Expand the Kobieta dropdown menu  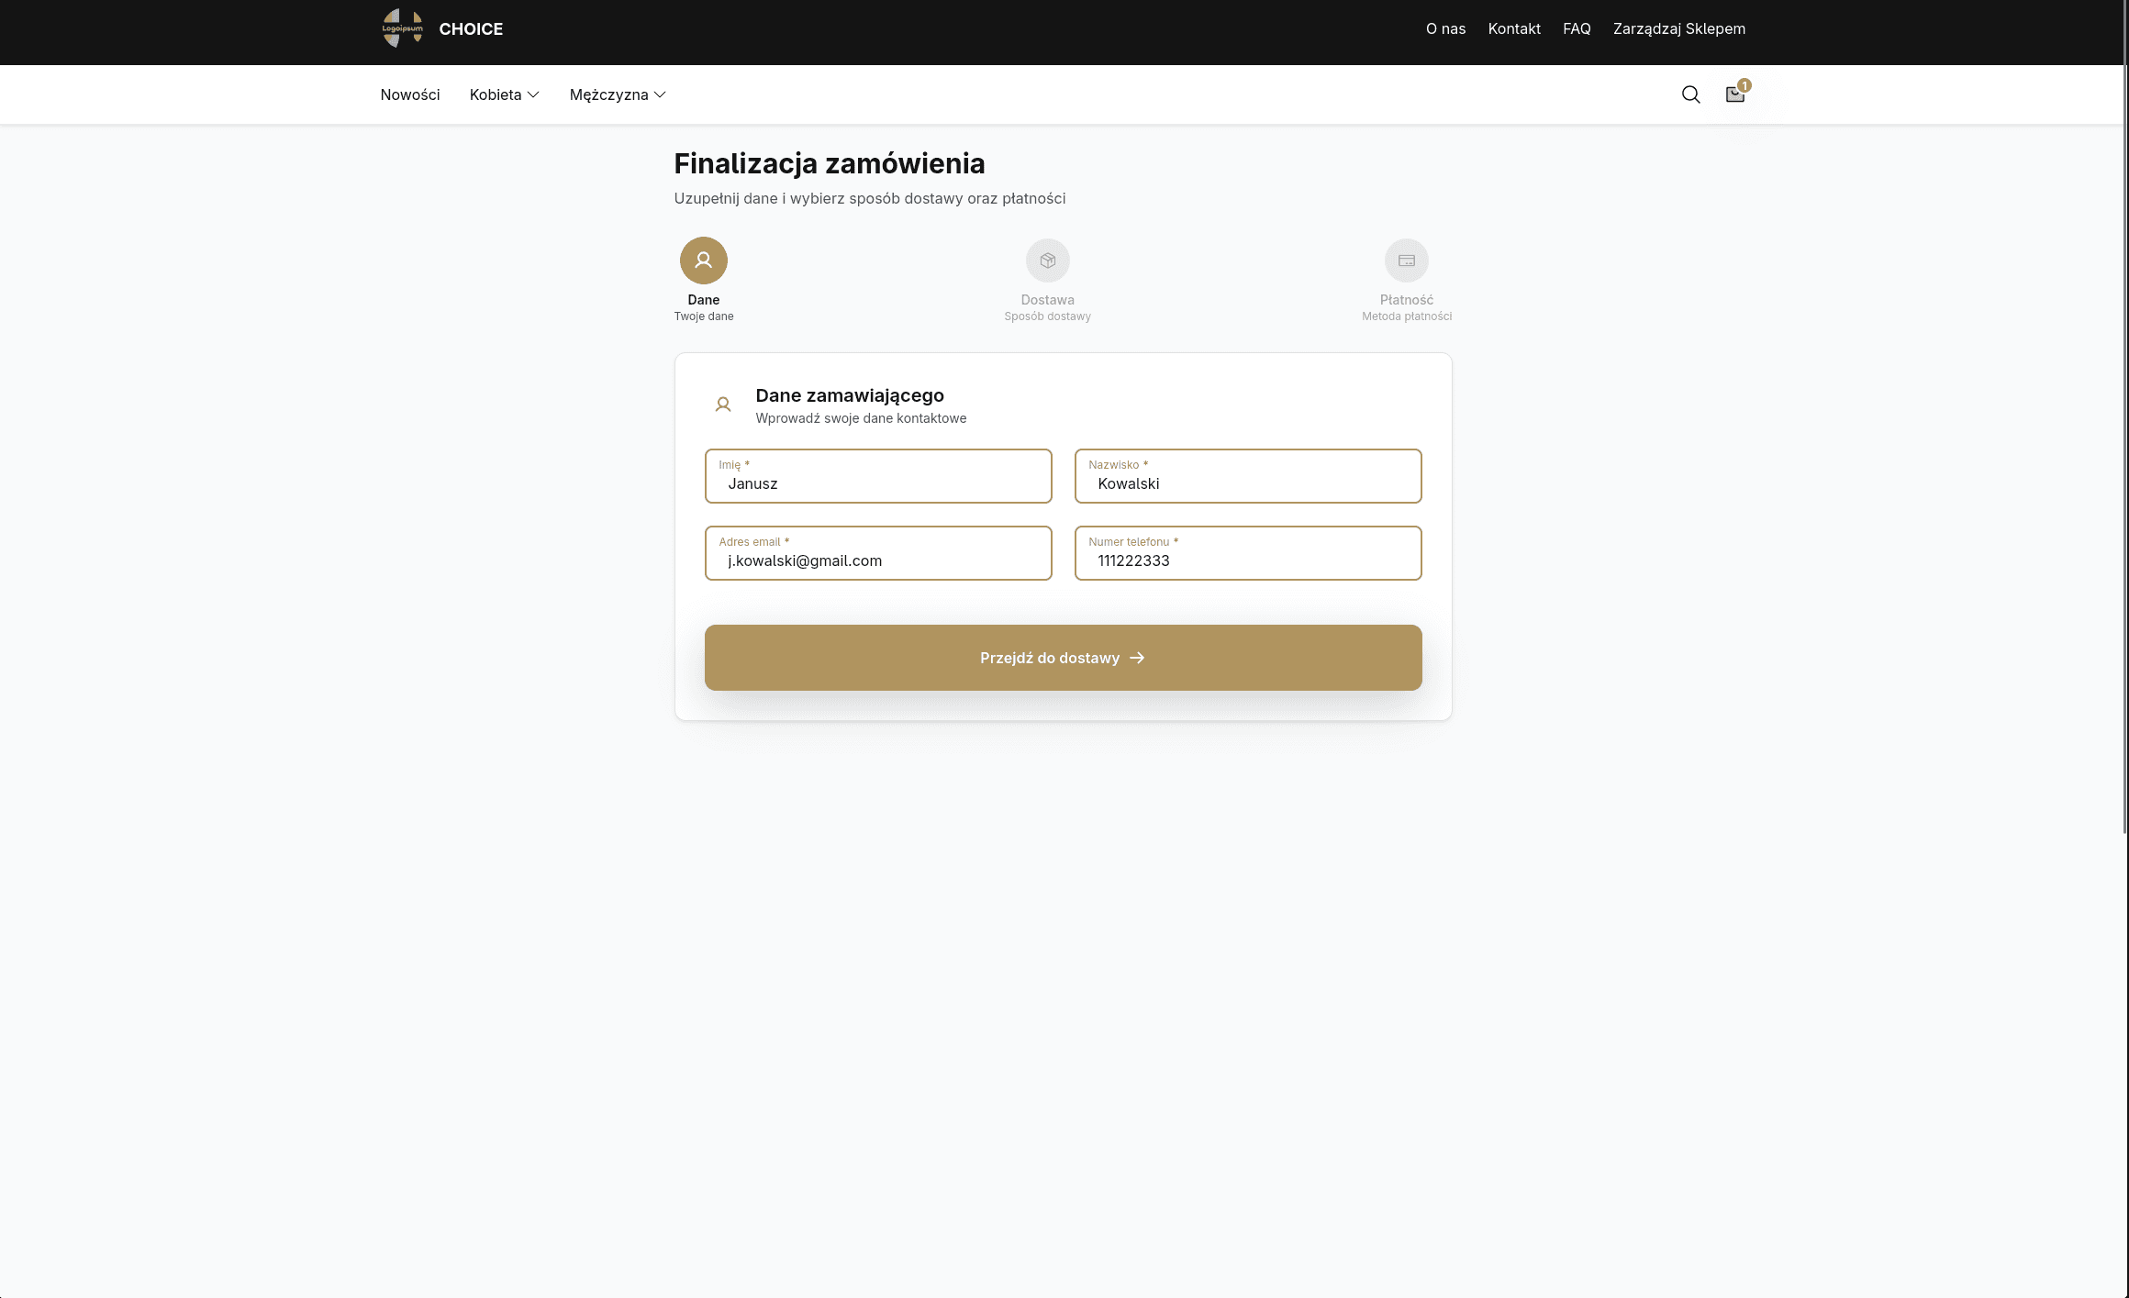pos(505,94)
